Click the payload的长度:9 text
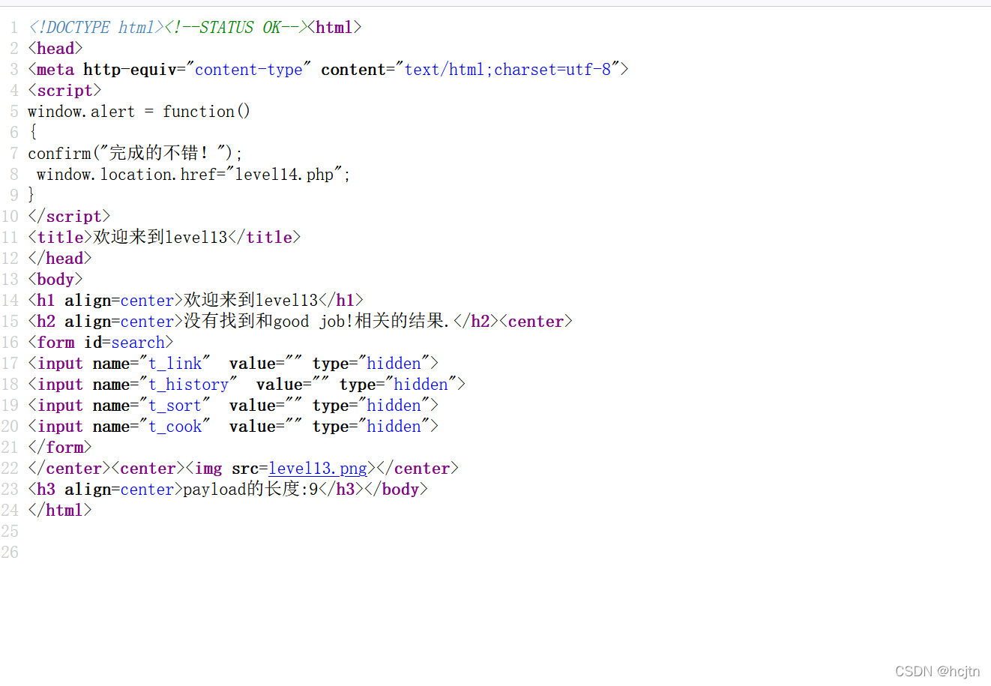 (x=251, y=490)
